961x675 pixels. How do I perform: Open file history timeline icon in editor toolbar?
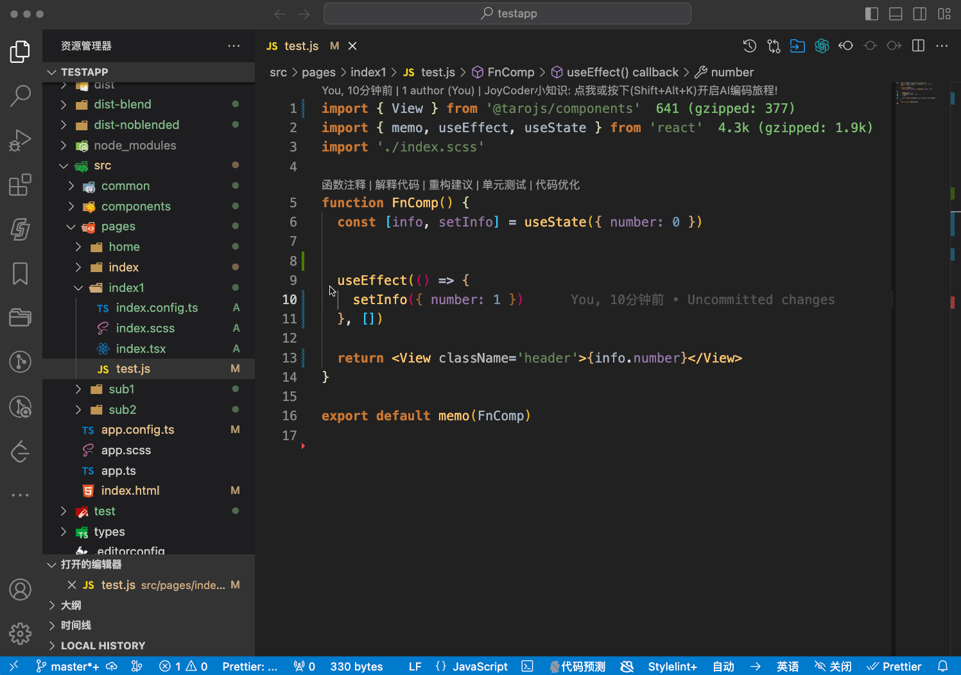pyautogui.click(x=750, y=46)
